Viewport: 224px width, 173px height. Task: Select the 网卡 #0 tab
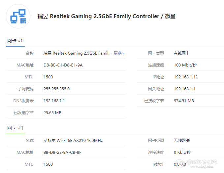pos(15,41)
